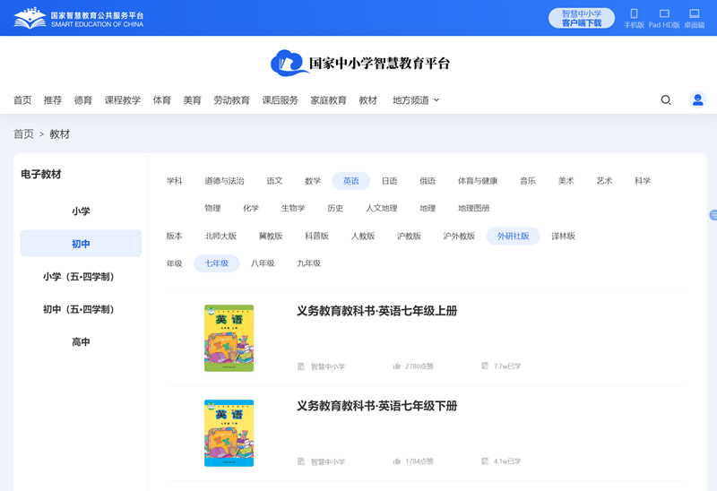
Task: Open the 桌面端 desktop icon
Action: click(x=695, y=13)
